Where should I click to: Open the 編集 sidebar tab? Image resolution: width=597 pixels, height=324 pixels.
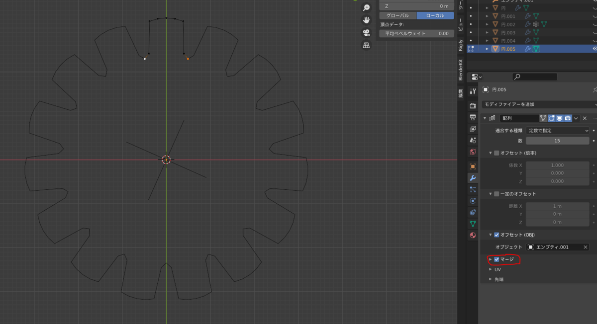[461, 93]
